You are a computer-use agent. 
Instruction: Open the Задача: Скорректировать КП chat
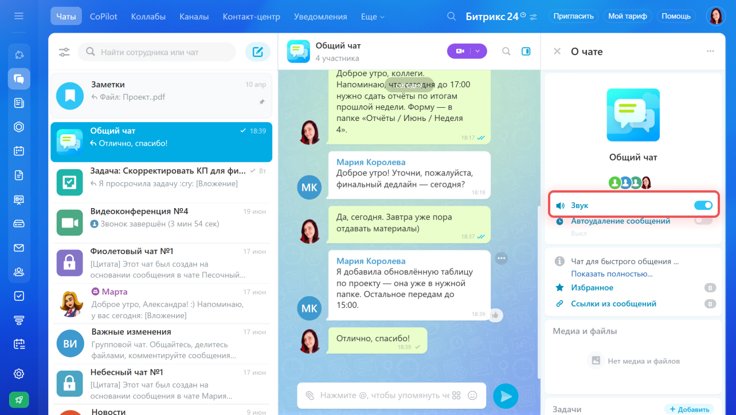161,182
